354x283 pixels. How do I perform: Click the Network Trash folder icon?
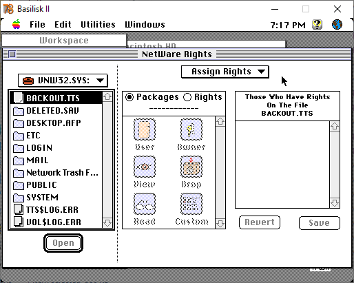19,173
